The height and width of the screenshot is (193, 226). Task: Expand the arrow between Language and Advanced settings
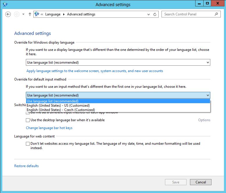[x=64, y=14]
